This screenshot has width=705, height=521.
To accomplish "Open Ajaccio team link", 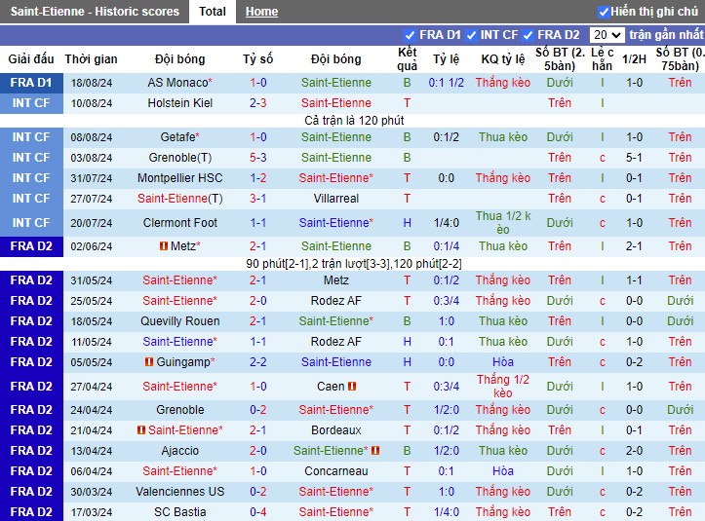I will click(179, 451).
